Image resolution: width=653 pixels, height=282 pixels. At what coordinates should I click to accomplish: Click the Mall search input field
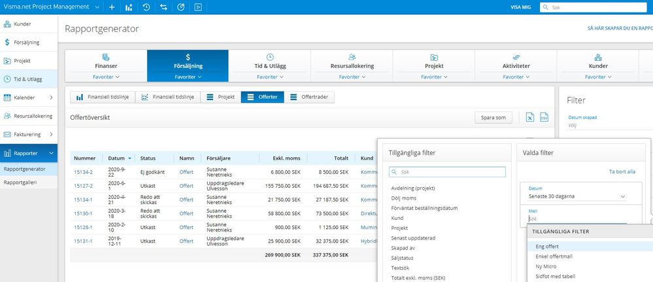coord(577,219)
